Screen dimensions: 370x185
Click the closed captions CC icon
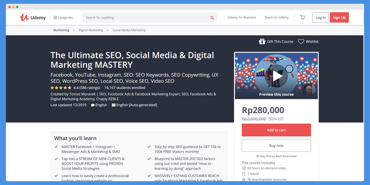click(x=113, y=105)
